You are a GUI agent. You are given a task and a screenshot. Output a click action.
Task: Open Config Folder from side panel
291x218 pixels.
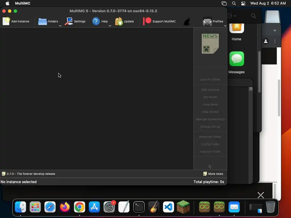[x=210, y=144]
